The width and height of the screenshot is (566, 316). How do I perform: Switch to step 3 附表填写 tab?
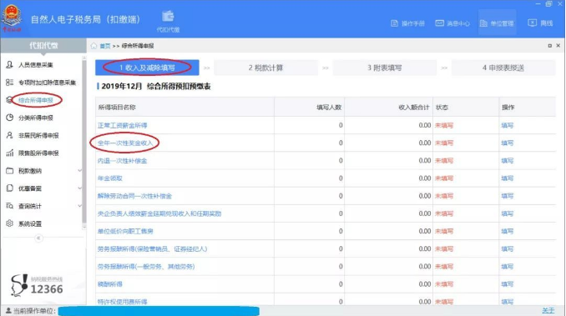(385, 68)
